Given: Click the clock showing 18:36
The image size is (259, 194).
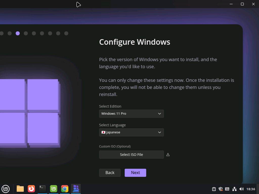Looking at the screenshot, I should point(251,189).
